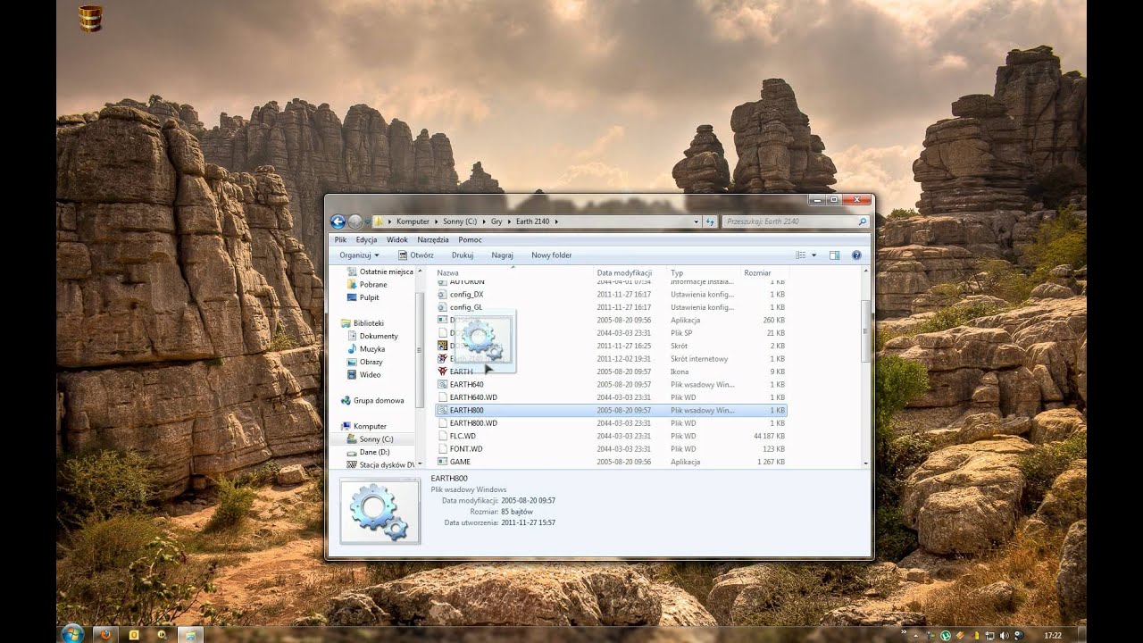
Task: Toggle the preview pane icon
Action: pyautogui.click(x=835, y=255)
